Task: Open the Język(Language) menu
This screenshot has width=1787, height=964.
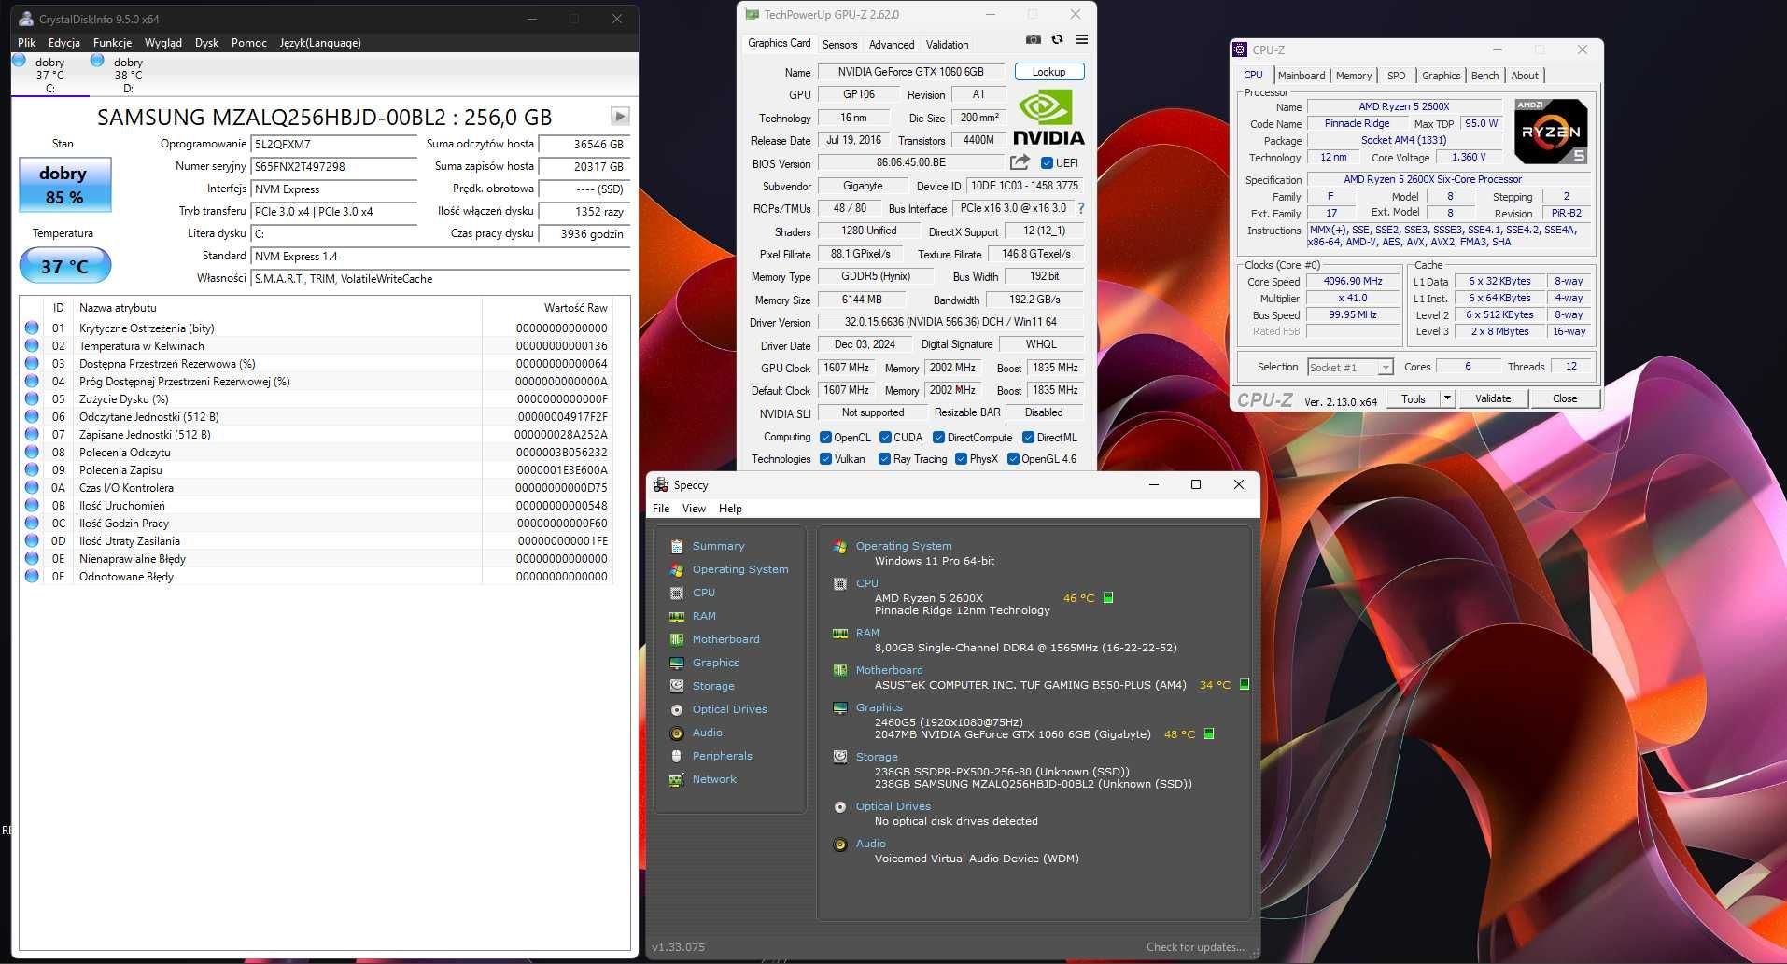Action: [x=320, y=43]
